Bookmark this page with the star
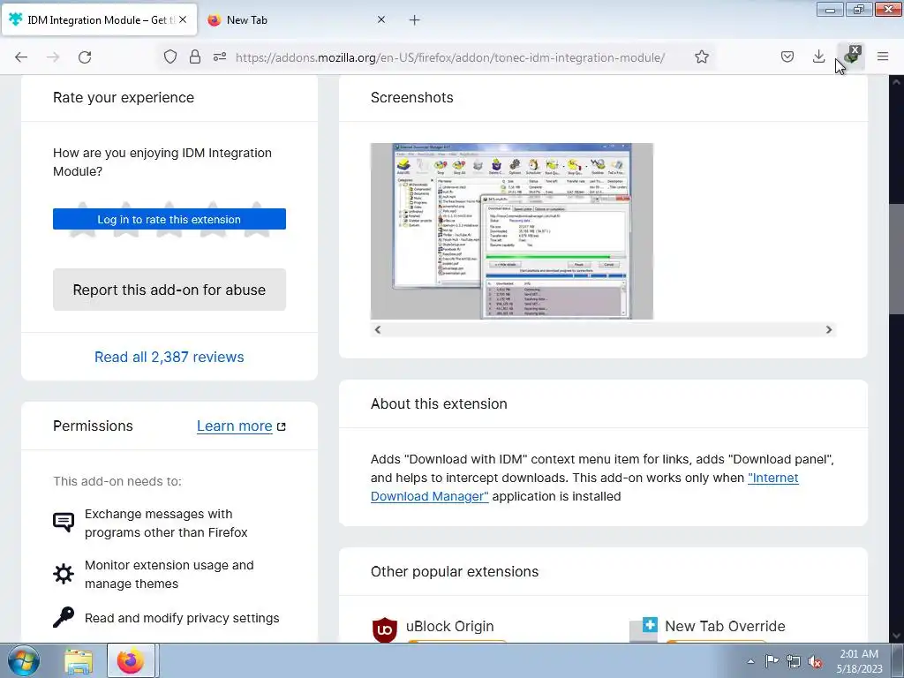The image size is (904, 678). [x=702, y=56]
